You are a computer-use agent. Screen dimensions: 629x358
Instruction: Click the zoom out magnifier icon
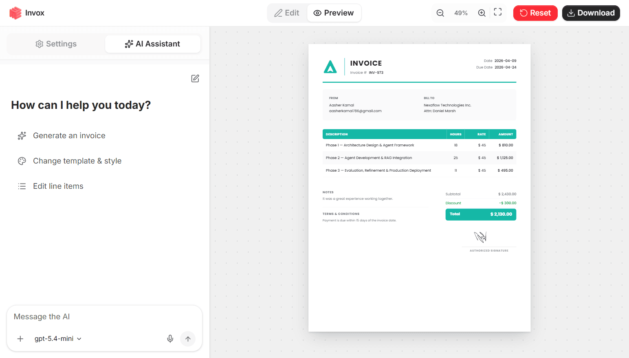point(440,13)
